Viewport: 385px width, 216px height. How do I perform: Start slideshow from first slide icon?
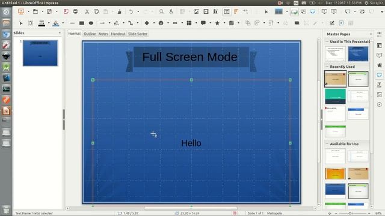tap(324, 11)
